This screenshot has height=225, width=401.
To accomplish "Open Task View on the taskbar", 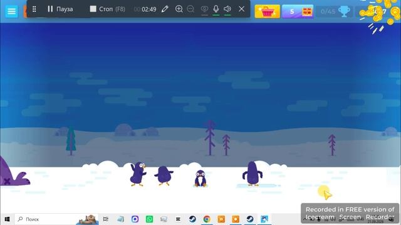I will [x=106, y=219].
